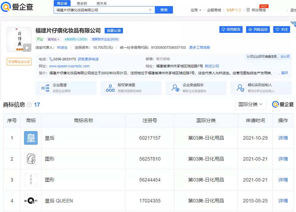
Task: Click the 信用报告 credit report button
Action: (231, 30)
